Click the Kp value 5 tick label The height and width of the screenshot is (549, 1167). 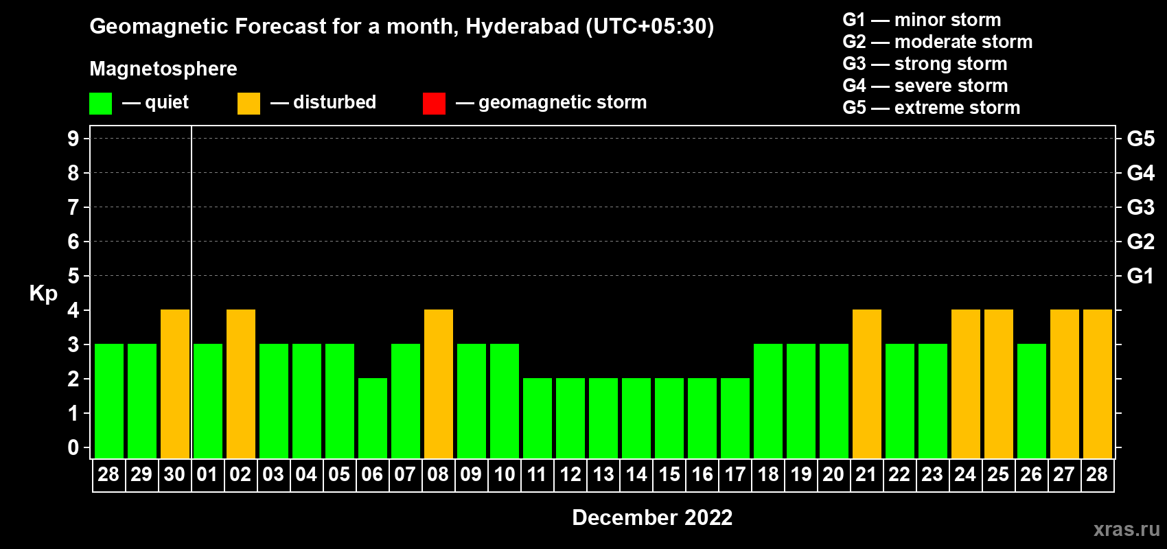73,276
